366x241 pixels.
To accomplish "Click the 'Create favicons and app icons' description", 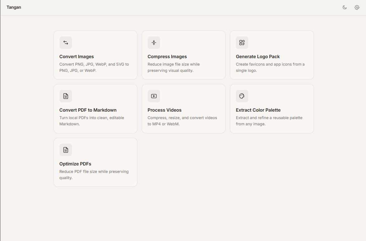I will coord(270,67).
